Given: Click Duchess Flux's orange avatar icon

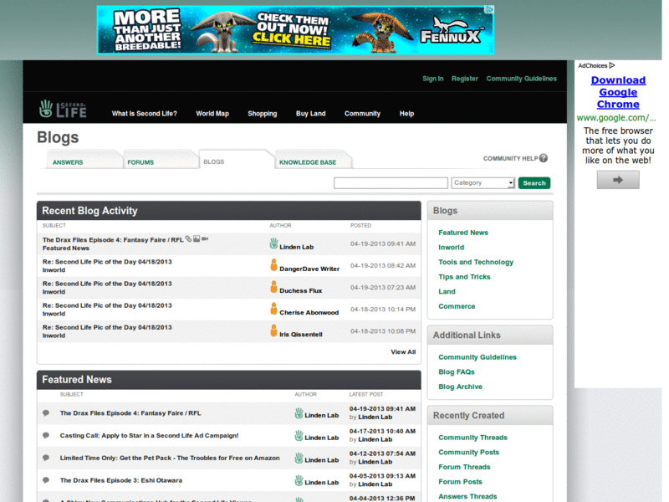Looking at the screenshot, I should (273, 287).
